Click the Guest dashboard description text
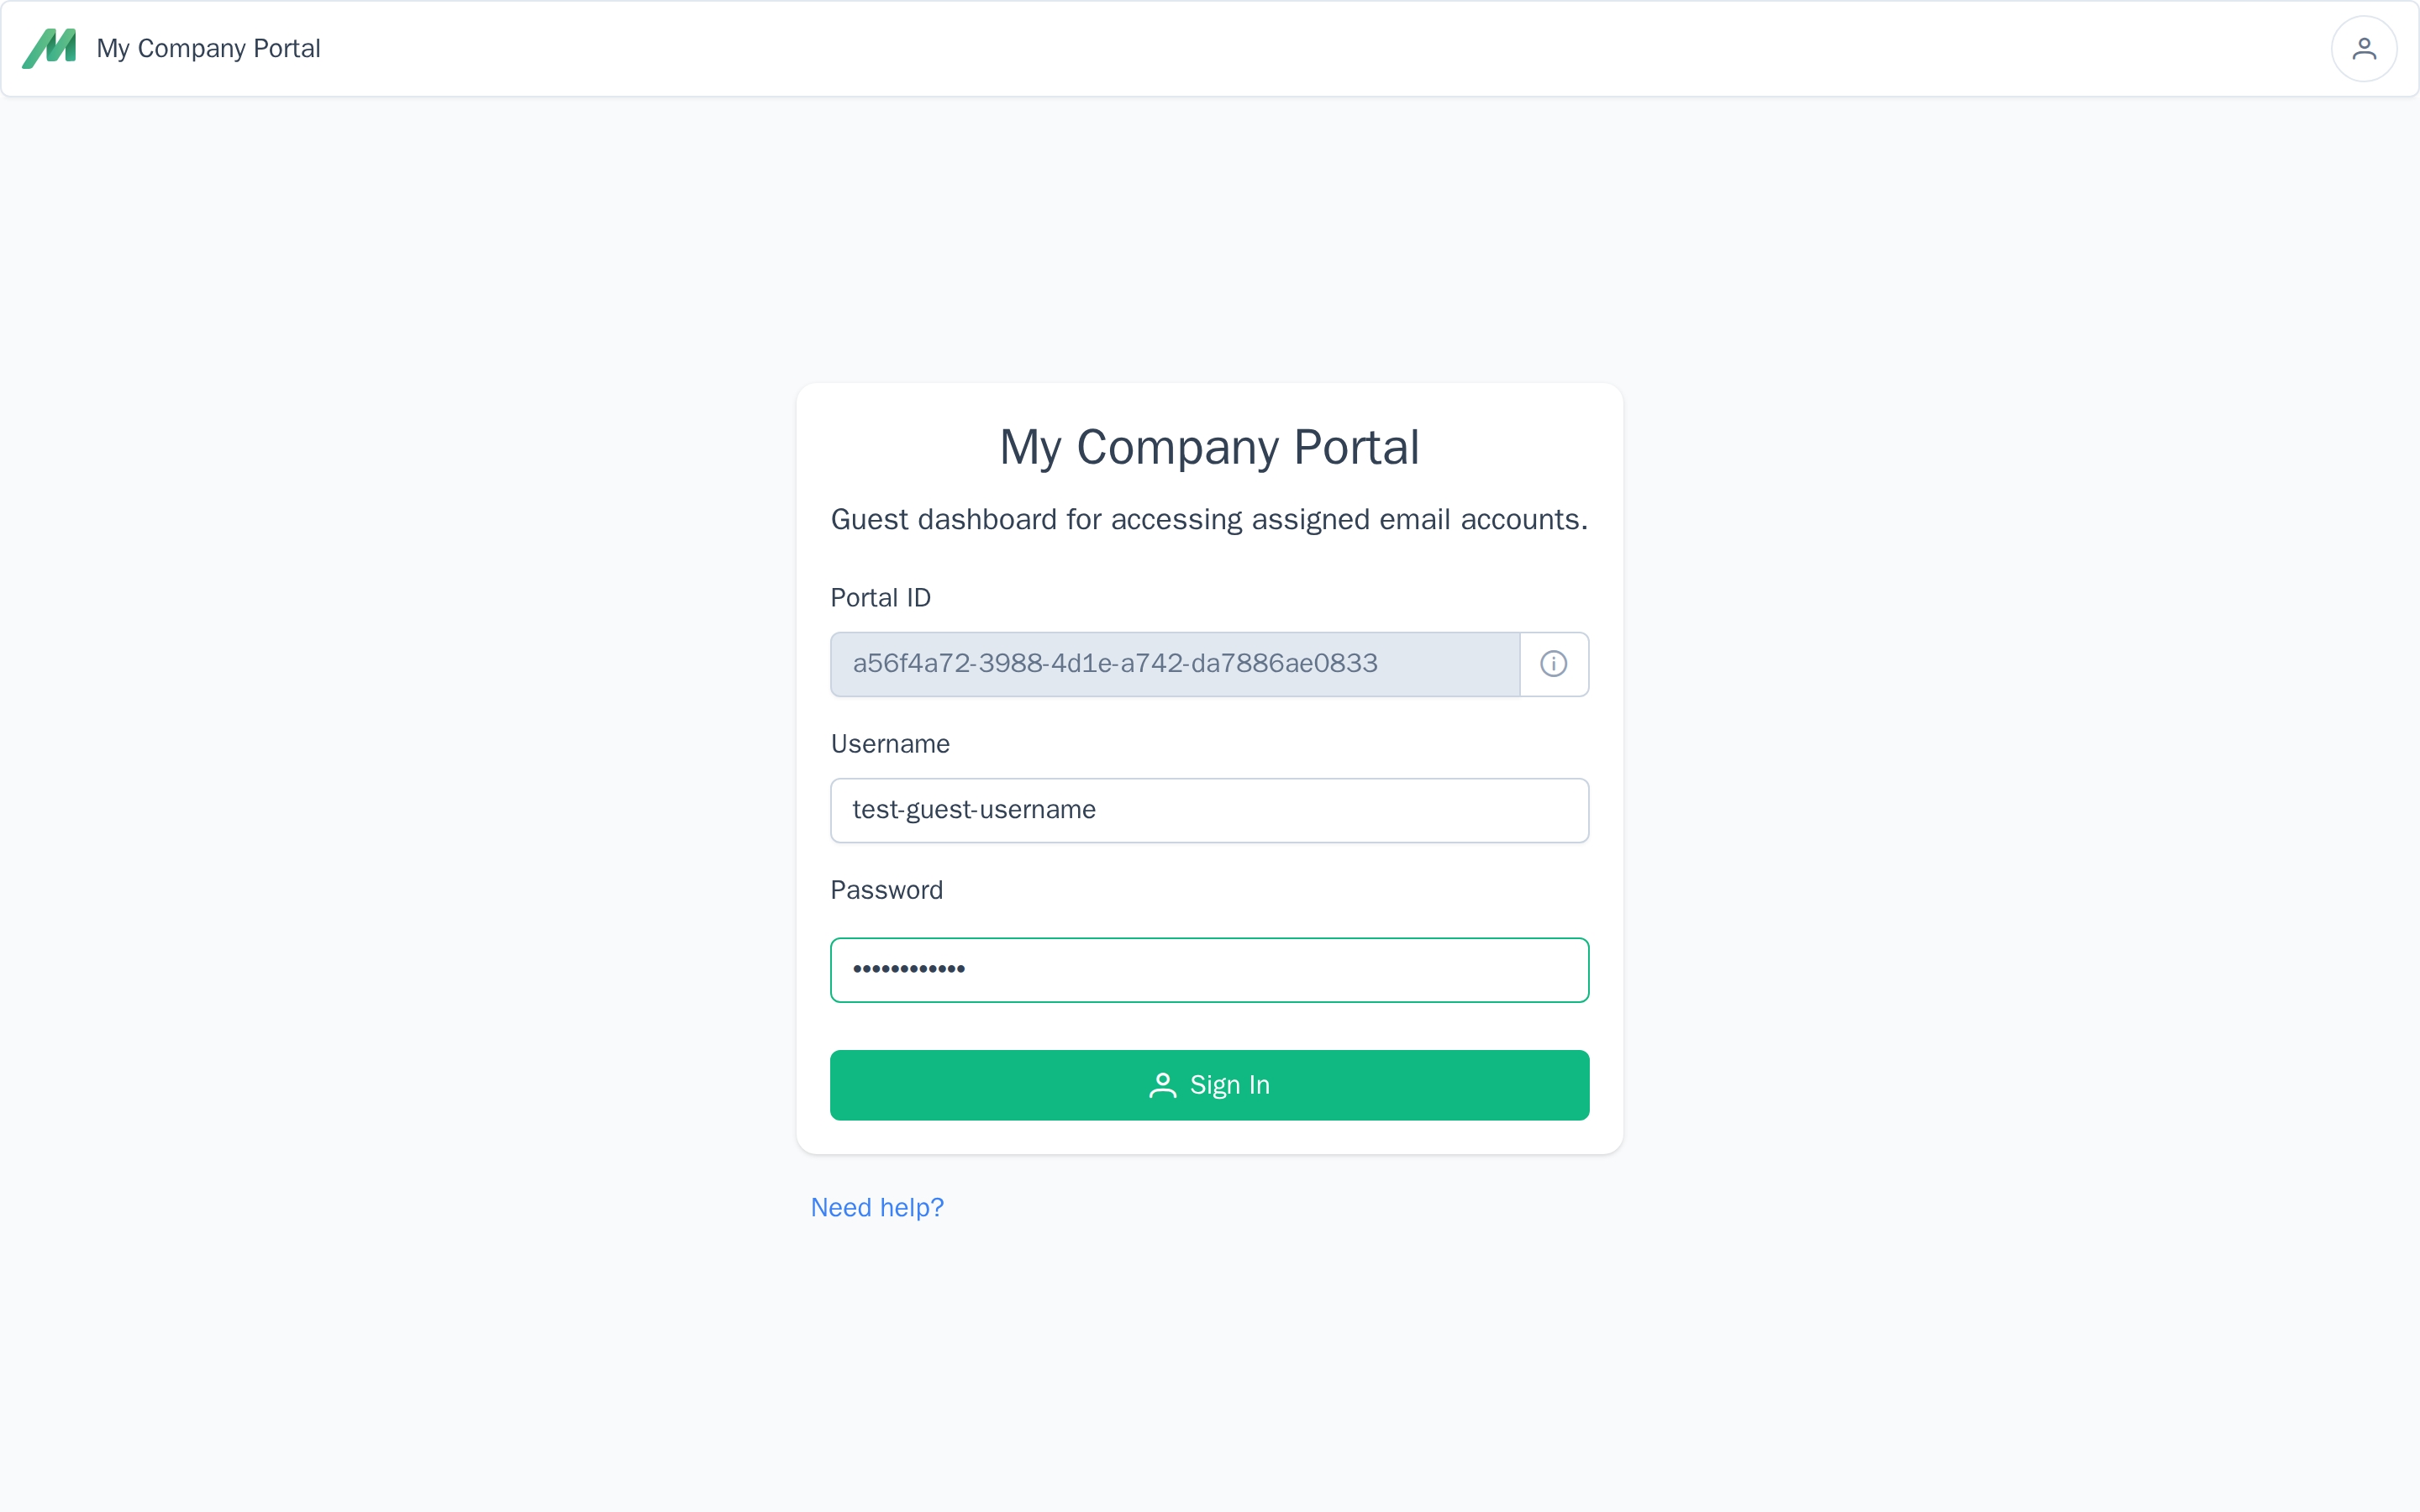Image resolution: width=2420 pixels, height=1512 pixels. [x=1209, y=519]
